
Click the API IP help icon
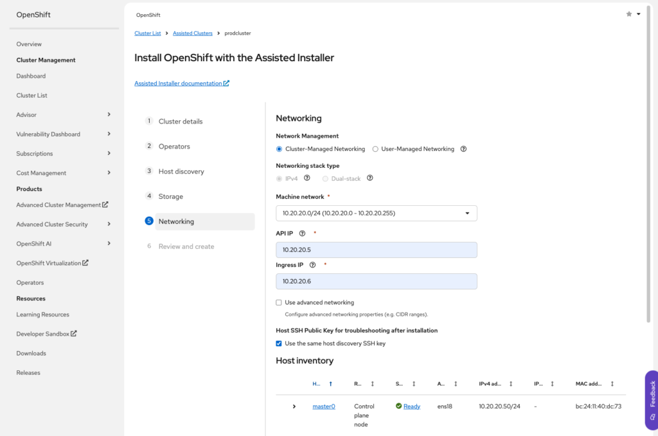[302, 233]
